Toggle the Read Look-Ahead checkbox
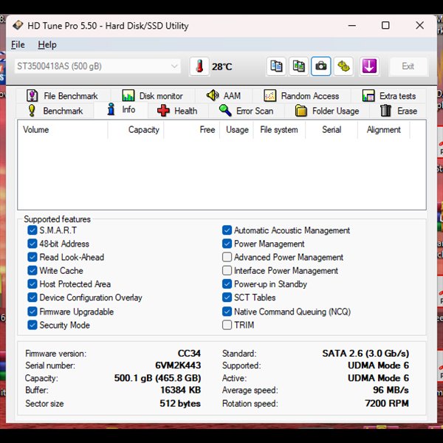 (x=32, y=257)
